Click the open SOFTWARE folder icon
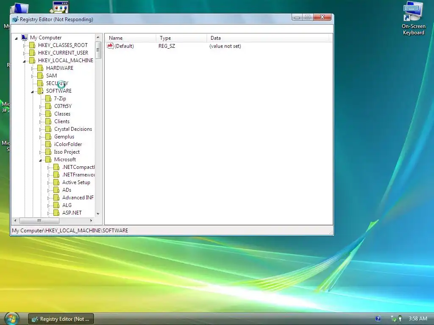Screen dimensions: 434x325 click(x=40, y=91)
